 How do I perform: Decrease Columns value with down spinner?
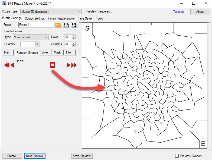coord(74,45)
